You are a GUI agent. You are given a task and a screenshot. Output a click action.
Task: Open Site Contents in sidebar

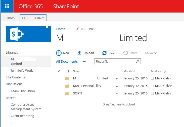[15, 77]
